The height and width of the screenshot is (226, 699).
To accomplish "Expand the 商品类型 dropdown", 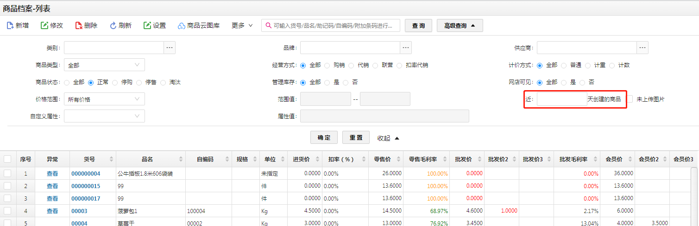I will click(104, 65).
